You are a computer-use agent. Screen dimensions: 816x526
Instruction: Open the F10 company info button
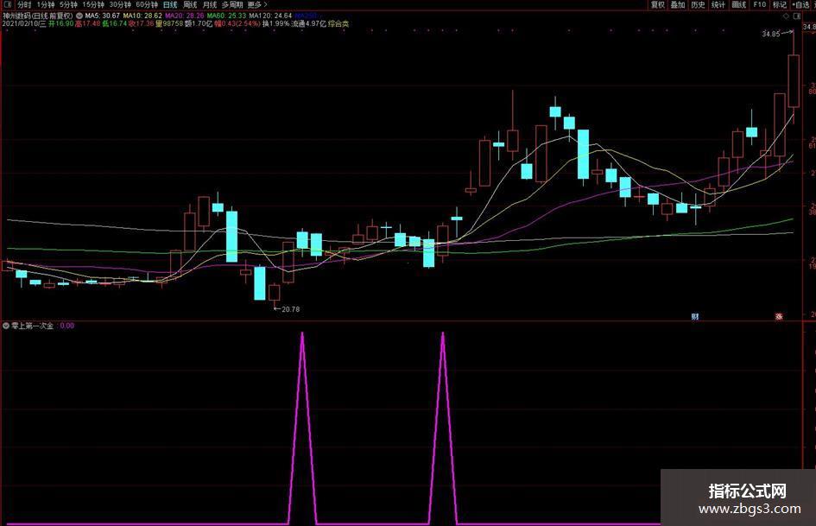(759, 4)
